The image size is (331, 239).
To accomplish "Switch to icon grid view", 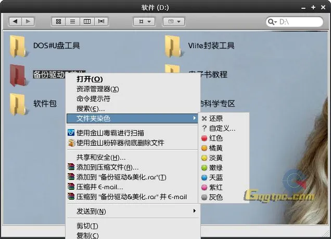I will [58, 21].
